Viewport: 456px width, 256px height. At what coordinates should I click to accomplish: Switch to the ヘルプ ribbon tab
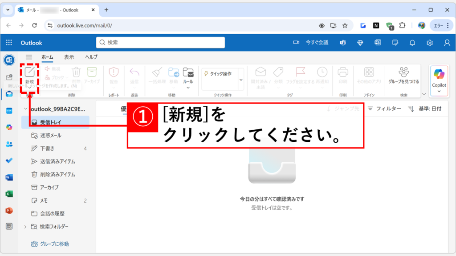pyautogui.click(x=91, y=57)
